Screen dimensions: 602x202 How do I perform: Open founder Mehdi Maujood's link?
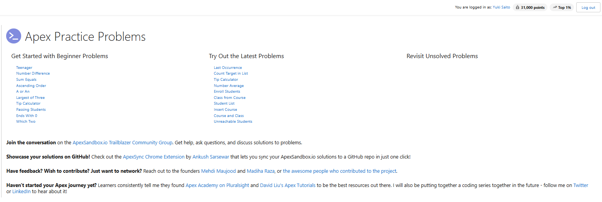click(218, 171)
